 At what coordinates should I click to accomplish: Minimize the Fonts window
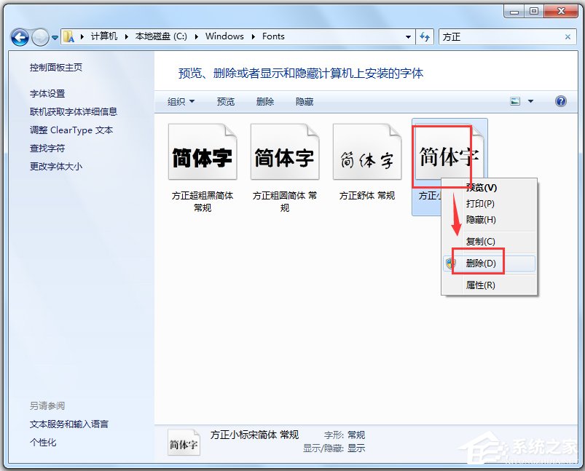click(x=514, y=12)
